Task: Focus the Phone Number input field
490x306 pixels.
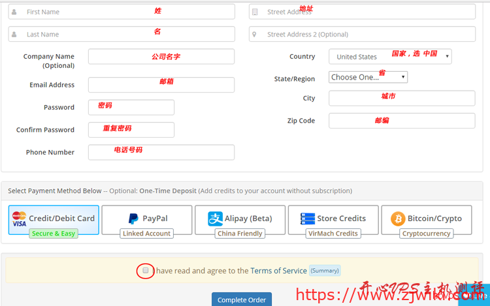Action: pos(161,152)
